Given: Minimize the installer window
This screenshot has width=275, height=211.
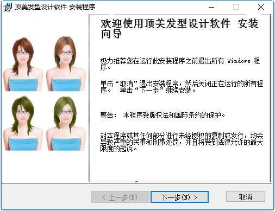Looking at the screenshot, I should (x=211, y=7).
